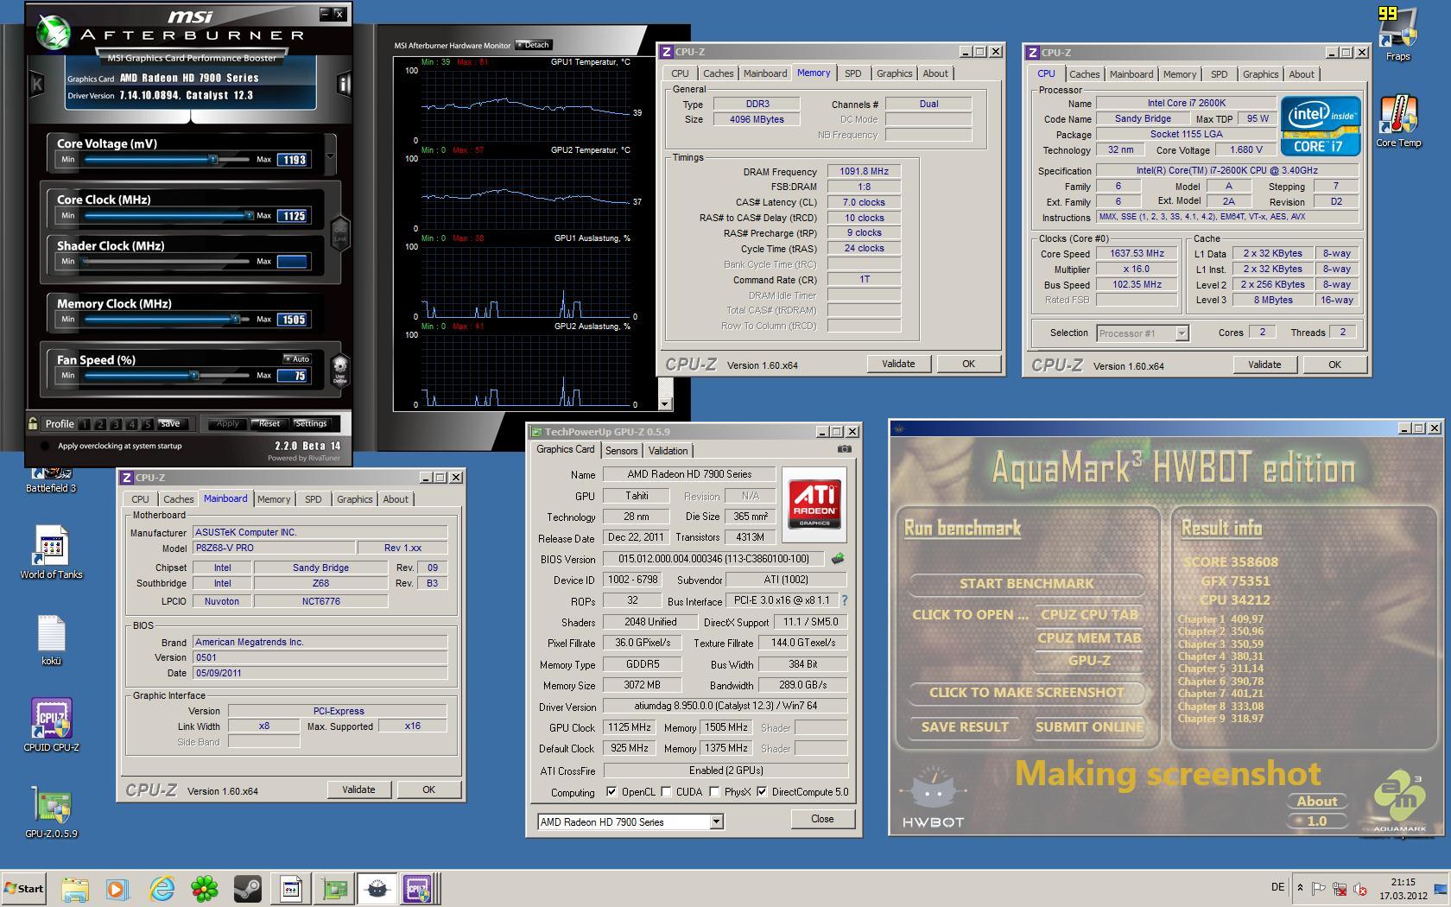Click SAVE RESULT in AquaMark
Viewport: 1451px width, 907px height.
(965, 727)
